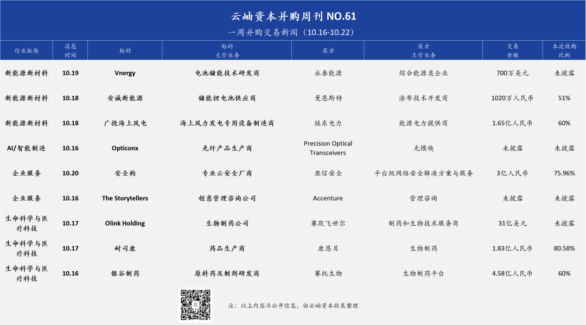This screenshot has width=586, height=325.
Task: Select buyer '曼恩斯特'
Action: pos(328,98)
